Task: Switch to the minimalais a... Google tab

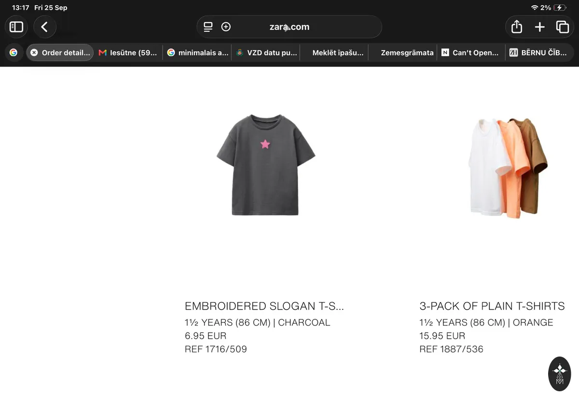Action: [x=197, y=53]
